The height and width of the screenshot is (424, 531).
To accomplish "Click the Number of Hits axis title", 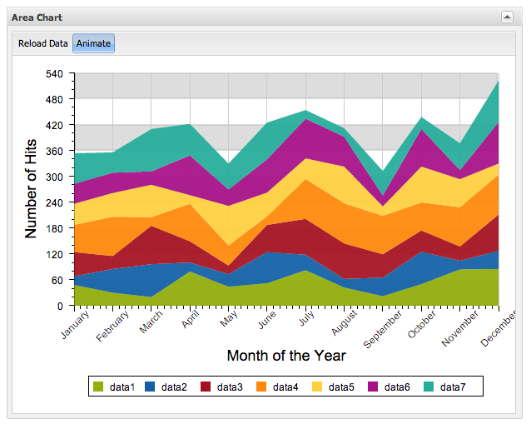I will [32, 188].
